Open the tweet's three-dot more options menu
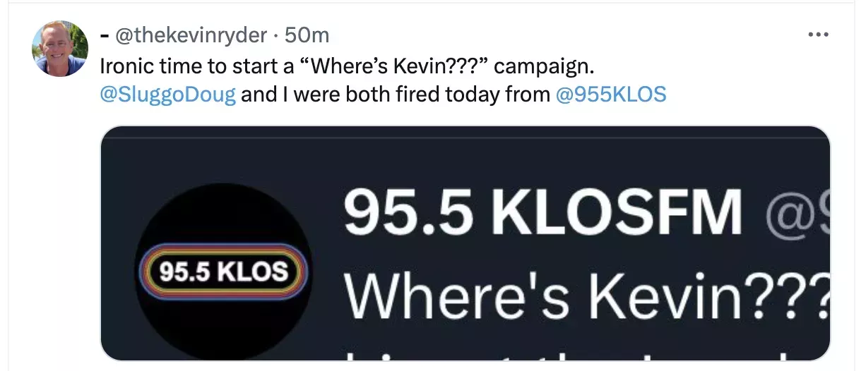866x371 pixels. tap(818, 35)
